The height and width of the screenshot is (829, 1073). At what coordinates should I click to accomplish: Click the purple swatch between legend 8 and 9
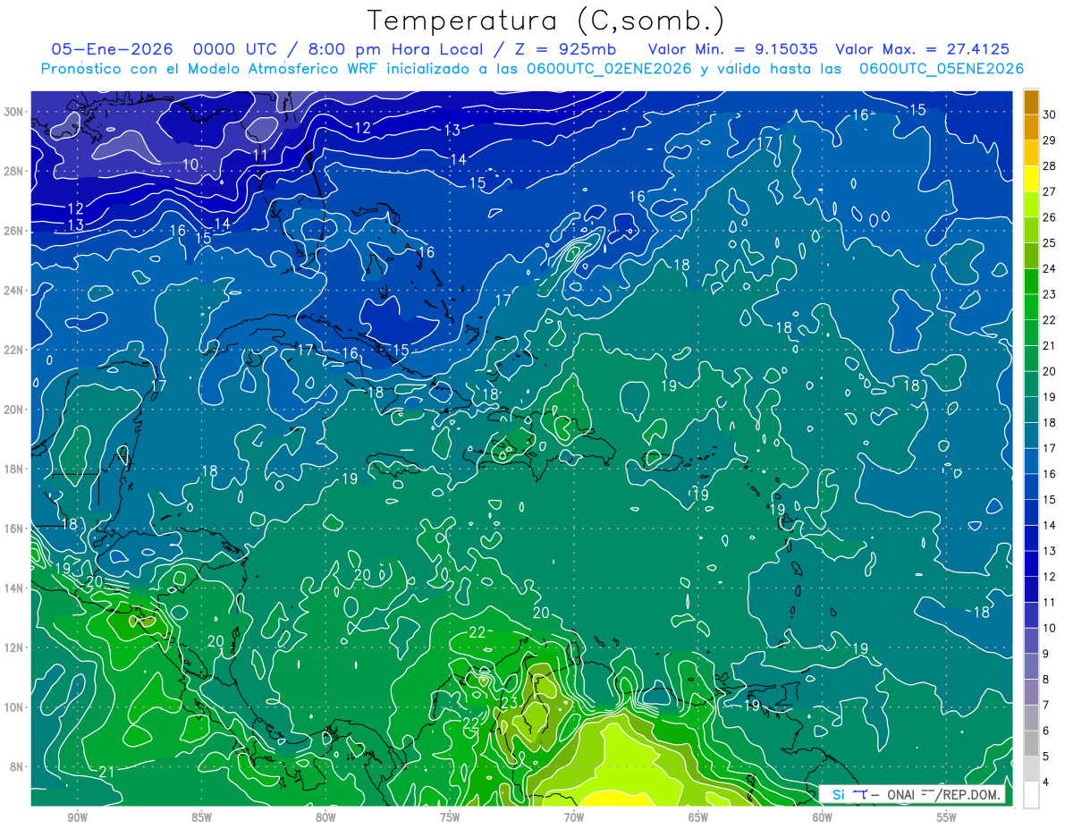click(1031, 666)
